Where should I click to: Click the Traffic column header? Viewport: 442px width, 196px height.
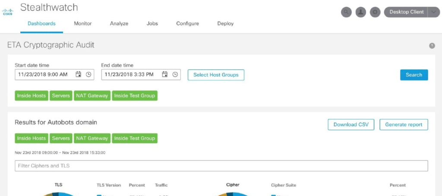(x=161, y=185)
